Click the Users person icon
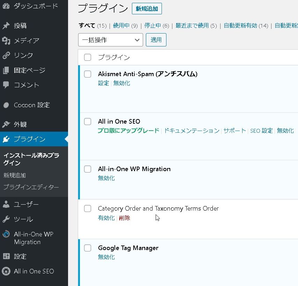 click(6, 205)
